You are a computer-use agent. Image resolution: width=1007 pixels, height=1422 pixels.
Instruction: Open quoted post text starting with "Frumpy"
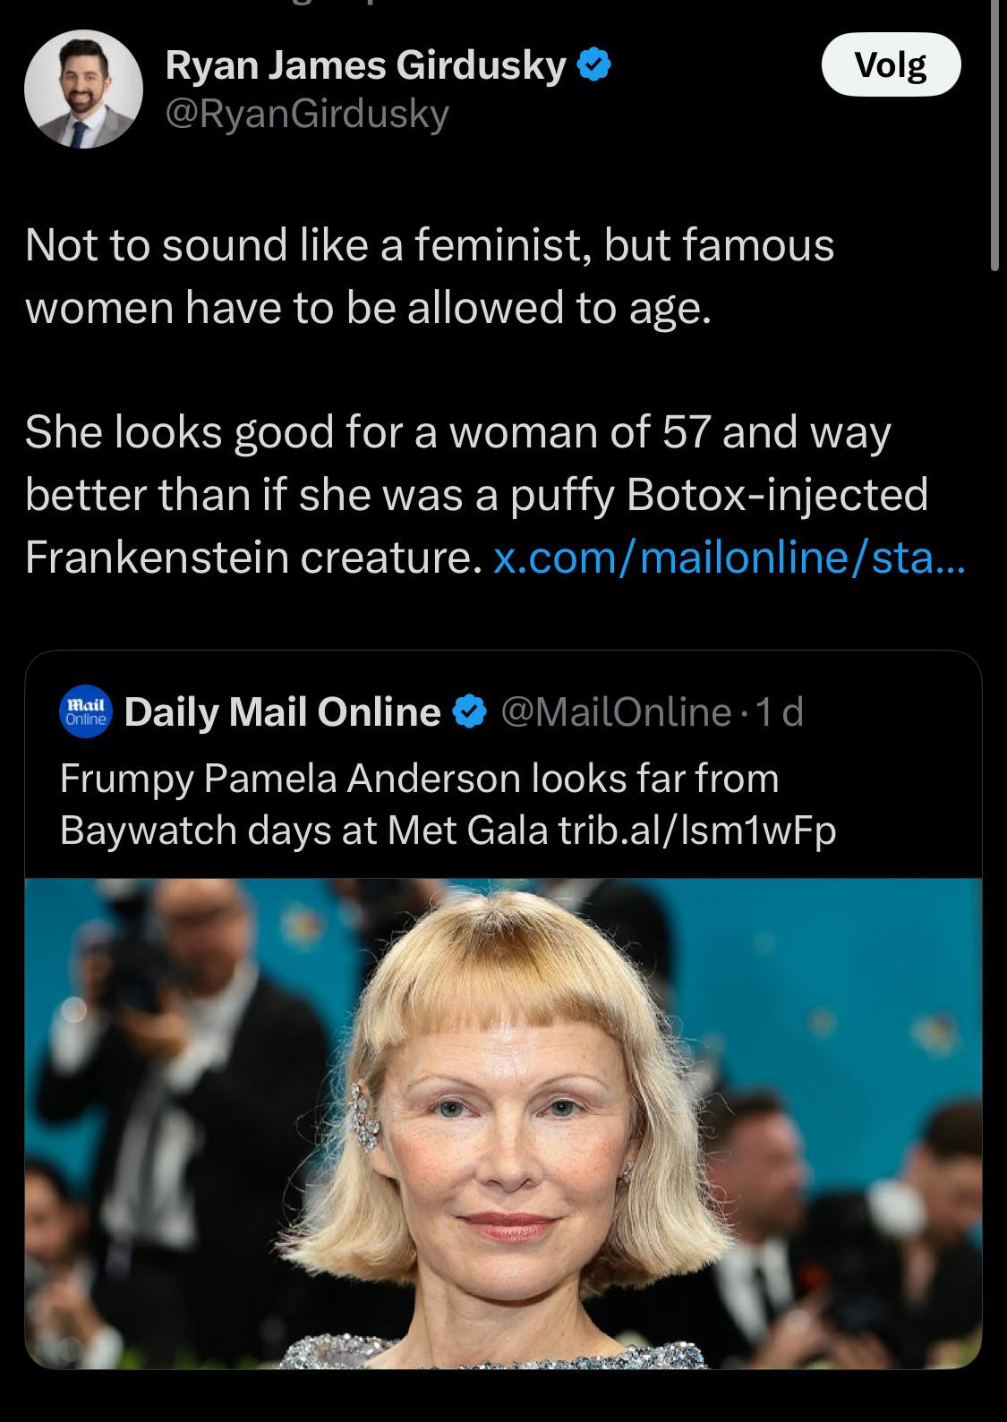pyautogui.click(x=448, y=805)
